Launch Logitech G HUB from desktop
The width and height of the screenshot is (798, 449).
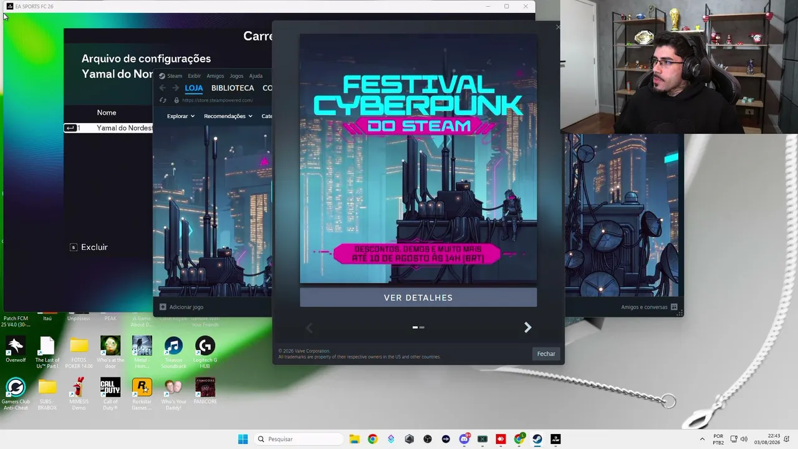[205, 352]
